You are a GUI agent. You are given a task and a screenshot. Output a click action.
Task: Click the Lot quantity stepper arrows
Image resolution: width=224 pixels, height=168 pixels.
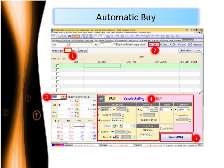[x=152, y=110]
